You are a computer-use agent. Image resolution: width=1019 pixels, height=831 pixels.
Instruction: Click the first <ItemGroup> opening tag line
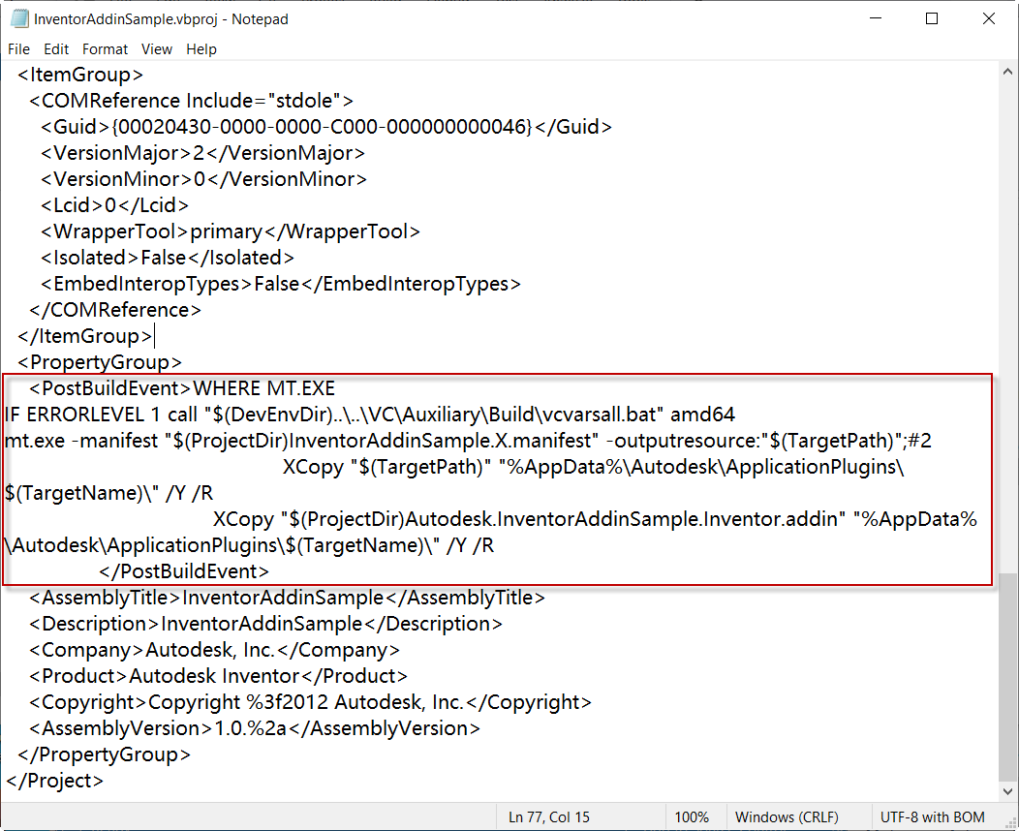click(x=80, y=75)
